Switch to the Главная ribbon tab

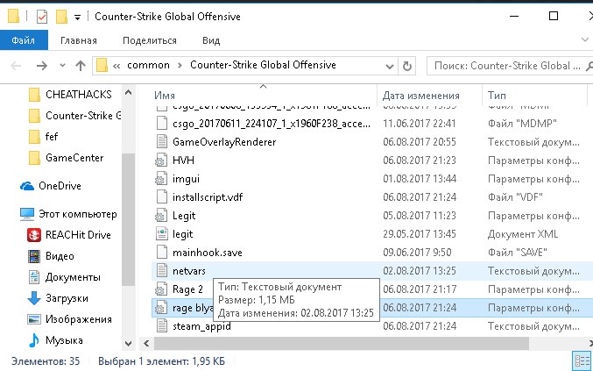pos(79,40)
